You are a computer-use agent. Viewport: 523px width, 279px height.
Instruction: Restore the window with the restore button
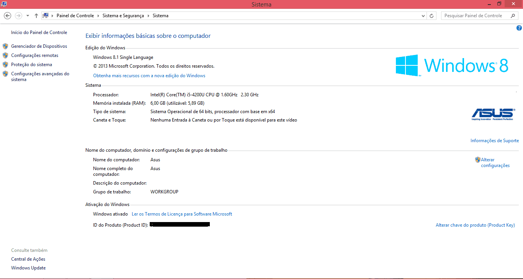(x=499, y=3)
